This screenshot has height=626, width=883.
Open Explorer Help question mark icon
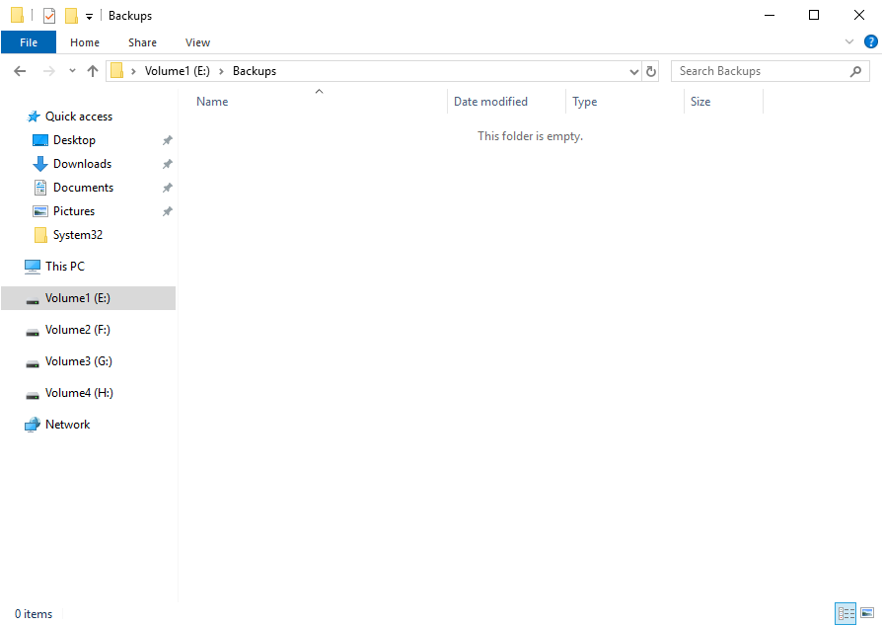tap(870, 42)
